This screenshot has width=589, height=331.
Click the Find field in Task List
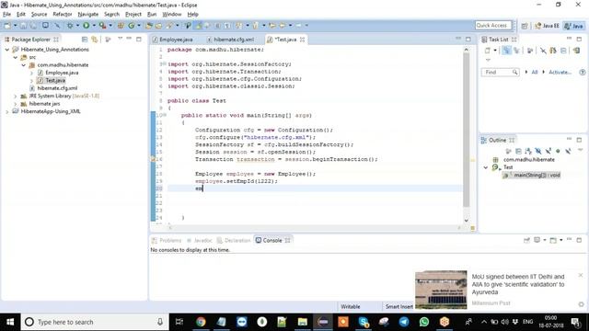[501, 72]
